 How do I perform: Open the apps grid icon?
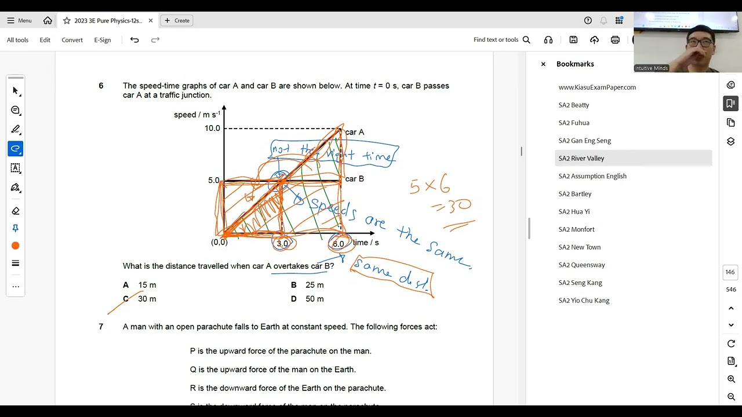click(x=619, y=20)
